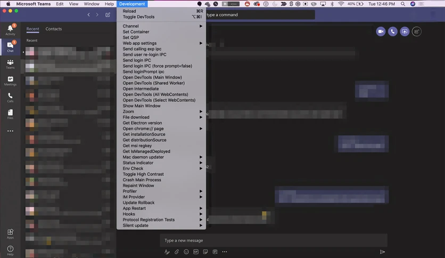Expand the IM Provider submenu

(x=161, y=197)
